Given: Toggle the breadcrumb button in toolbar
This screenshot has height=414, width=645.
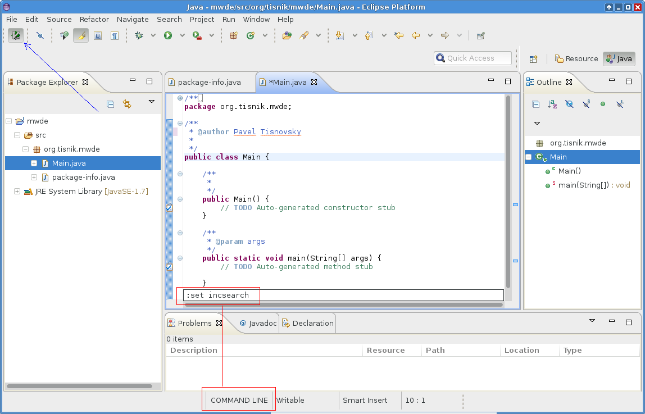Looking at the screenshot, I should (64, 36).
